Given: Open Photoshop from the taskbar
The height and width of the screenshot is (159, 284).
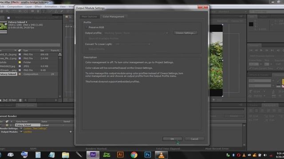Looking at the screenshot, I should click(x=148, y=155).
